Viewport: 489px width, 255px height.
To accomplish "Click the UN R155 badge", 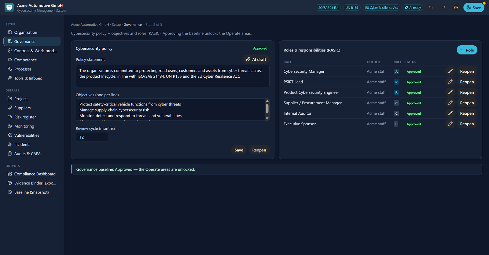I will pyautogui.click(x=352, y=8).
